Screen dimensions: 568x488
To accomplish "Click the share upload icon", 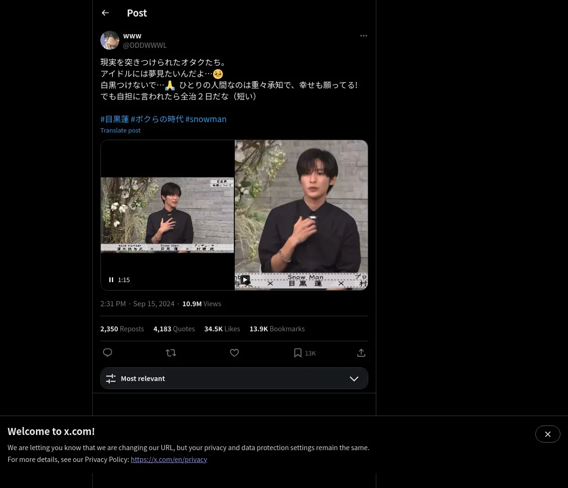I will (x=361, y=353).
